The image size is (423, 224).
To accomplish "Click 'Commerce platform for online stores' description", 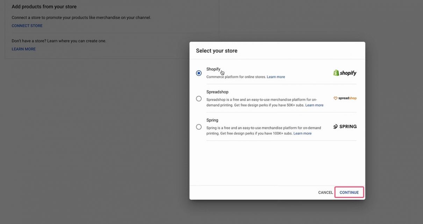I will click(236, 77).
